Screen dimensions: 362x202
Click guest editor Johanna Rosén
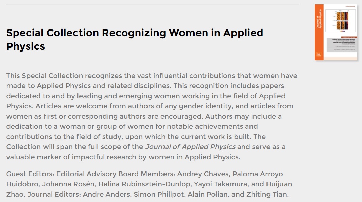[x=61, y=184]
